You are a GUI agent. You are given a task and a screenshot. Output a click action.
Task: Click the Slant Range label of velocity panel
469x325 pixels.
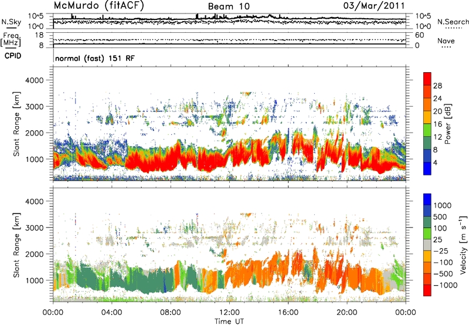coord(16,245)
